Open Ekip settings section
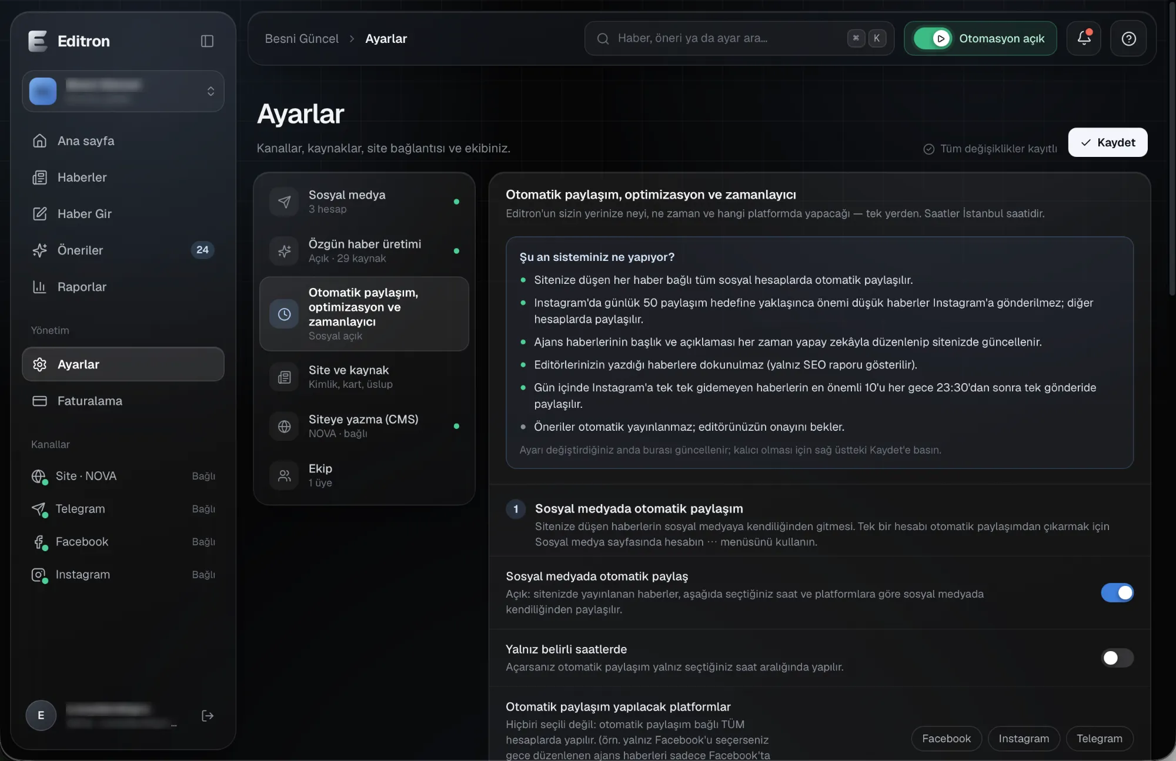 [x=364, y=475]
